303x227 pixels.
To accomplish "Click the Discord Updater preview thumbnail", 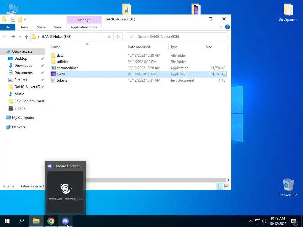I will [65, 192].
